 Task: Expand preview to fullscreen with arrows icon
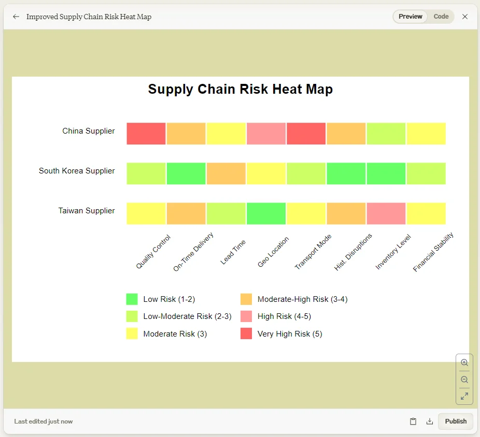coord(464,396)
